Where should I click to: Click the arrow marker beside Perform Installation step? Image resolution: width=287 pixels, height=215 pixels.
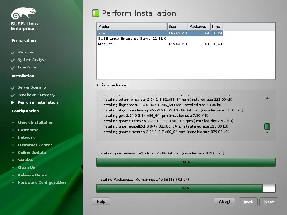pyautogui.click(x=13, y=102)
